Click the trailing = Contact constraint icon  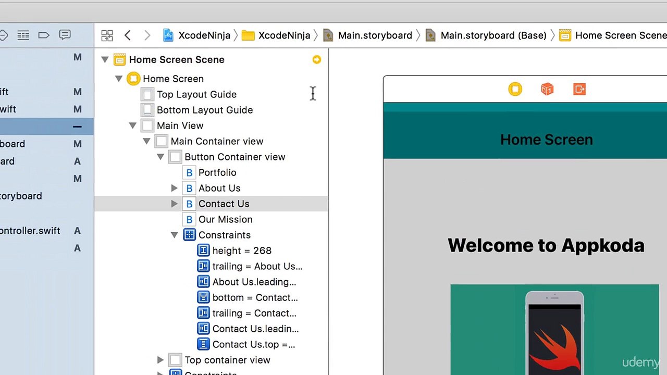tap(203, 313)
